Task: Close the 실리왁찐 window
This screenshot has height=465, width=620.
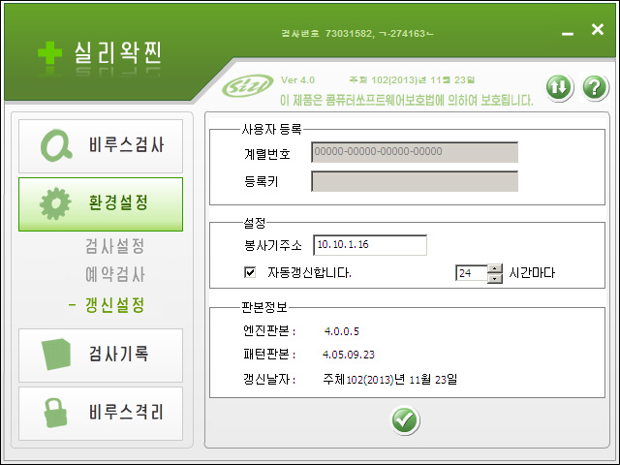Action: pos(598,30)
